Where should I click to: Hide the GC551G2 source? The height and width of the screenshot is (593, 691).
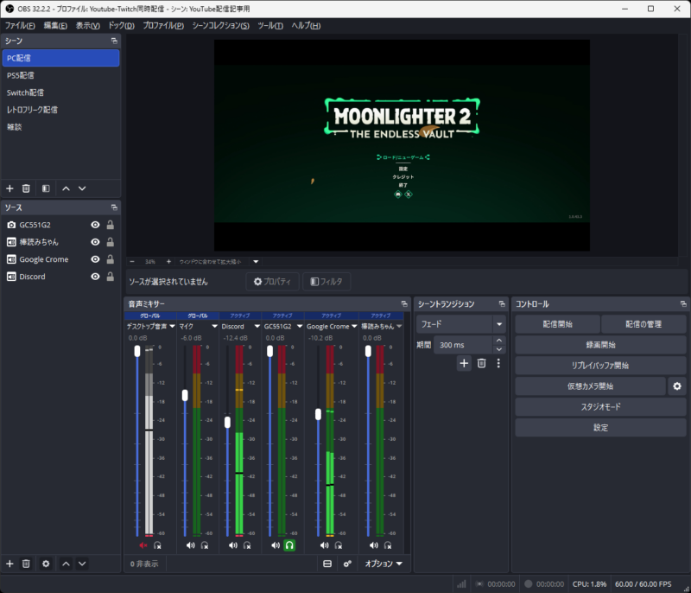(95, 225)
